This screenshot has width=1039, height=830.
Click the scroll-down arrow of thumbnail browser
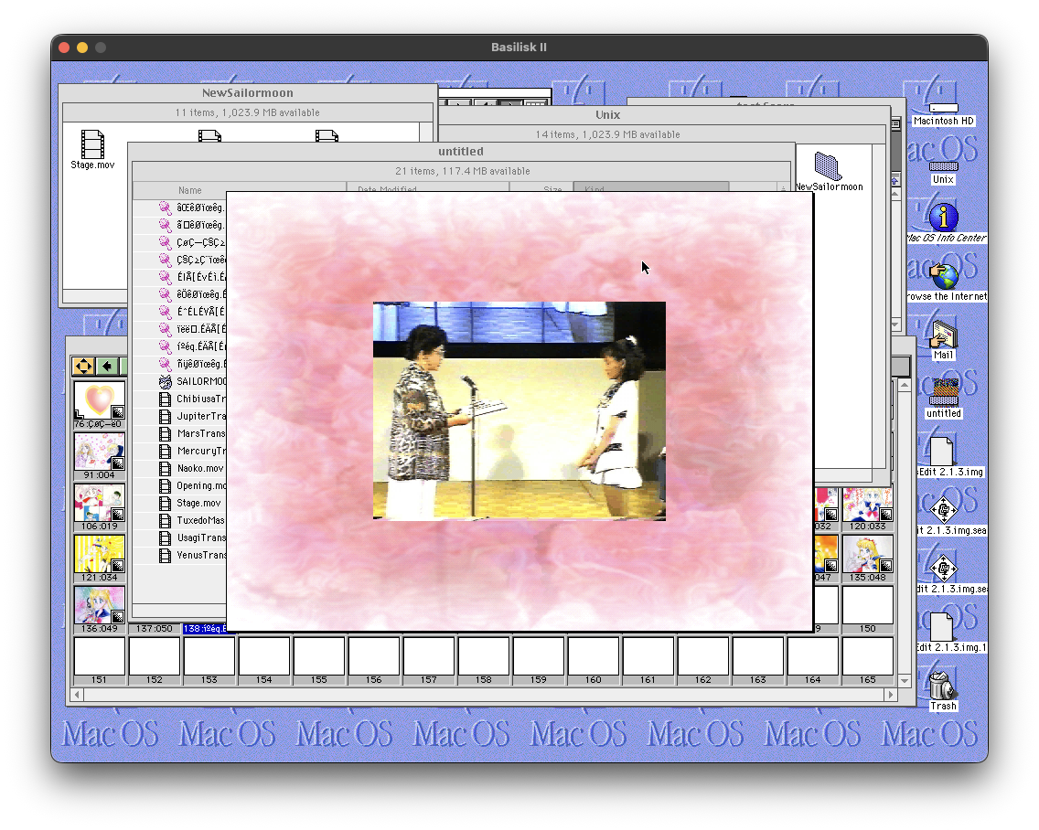[x=905, y=680]
